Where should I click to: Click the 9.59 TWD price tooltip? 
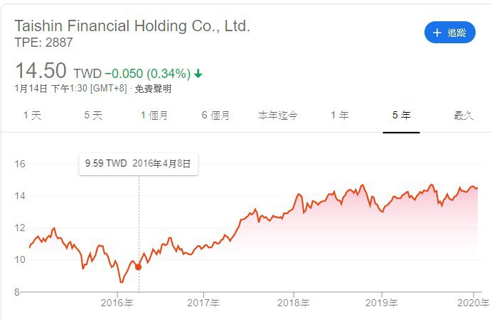pos(138,163)
